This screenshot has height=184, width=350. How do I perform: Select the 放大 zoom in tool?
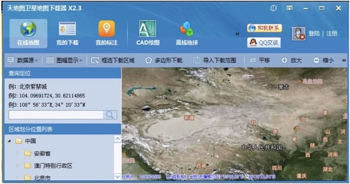point(292,60)
